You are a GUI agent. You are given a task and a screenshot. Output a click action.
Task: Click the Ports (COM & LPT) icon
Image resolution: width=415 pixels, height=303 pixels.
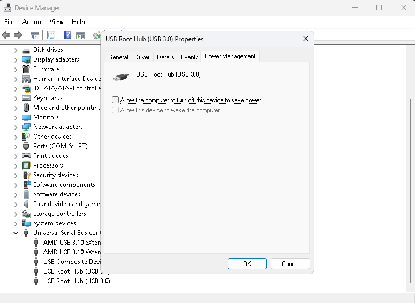(26, 146)
